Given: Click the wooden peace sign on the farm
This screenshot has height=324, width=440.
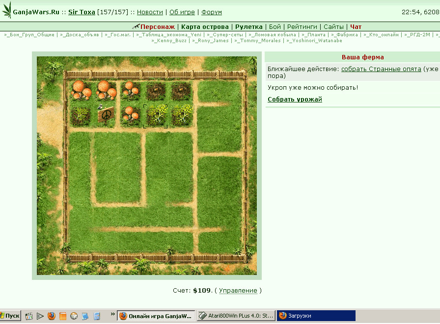Looking at the screenshot, I should click(x=106, y=114).
